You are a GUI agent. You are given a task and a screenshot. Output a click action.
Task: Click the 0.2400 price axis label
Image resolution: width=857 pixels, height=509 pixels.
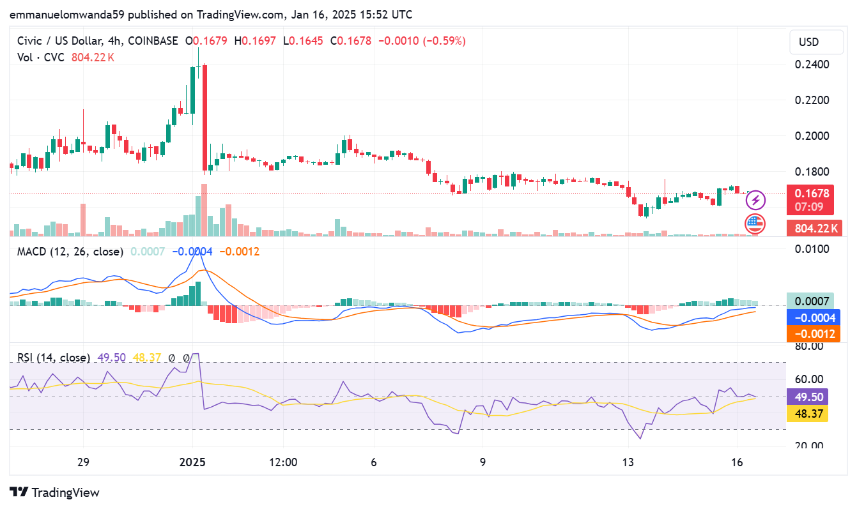[x=812, y=65]
